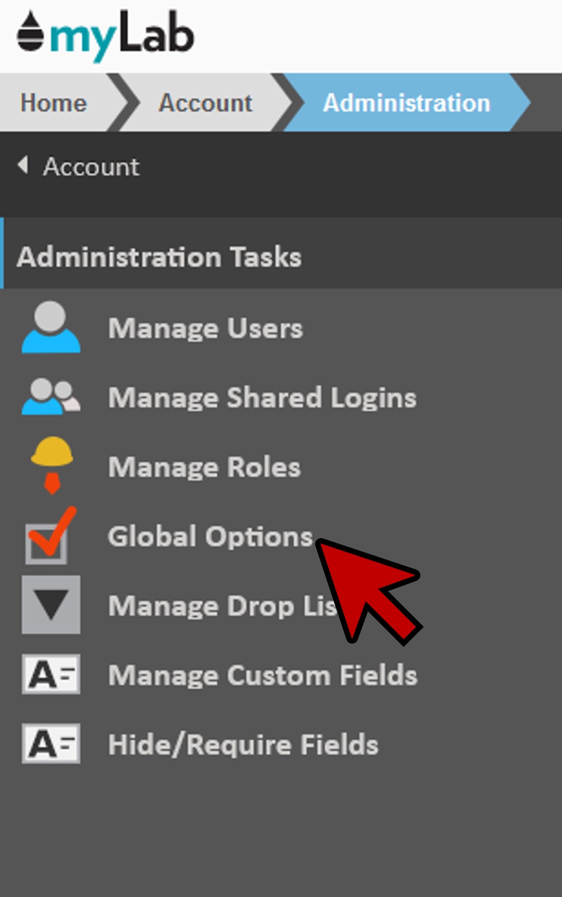Open the Manage Roles link

[204, 467]
